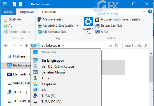Go back with the left arrow
The height and width of the screenshot is (106, 154).
(x=6, y=46)
